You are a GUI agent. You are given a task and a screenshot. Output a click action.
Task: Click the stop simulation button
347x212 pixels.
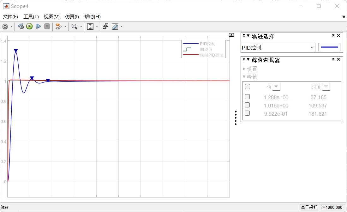coord(47,26)
